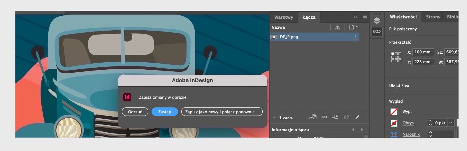Open the Links chain icon in dock
This screenshot has width=467, height=151.
[377, 31]
